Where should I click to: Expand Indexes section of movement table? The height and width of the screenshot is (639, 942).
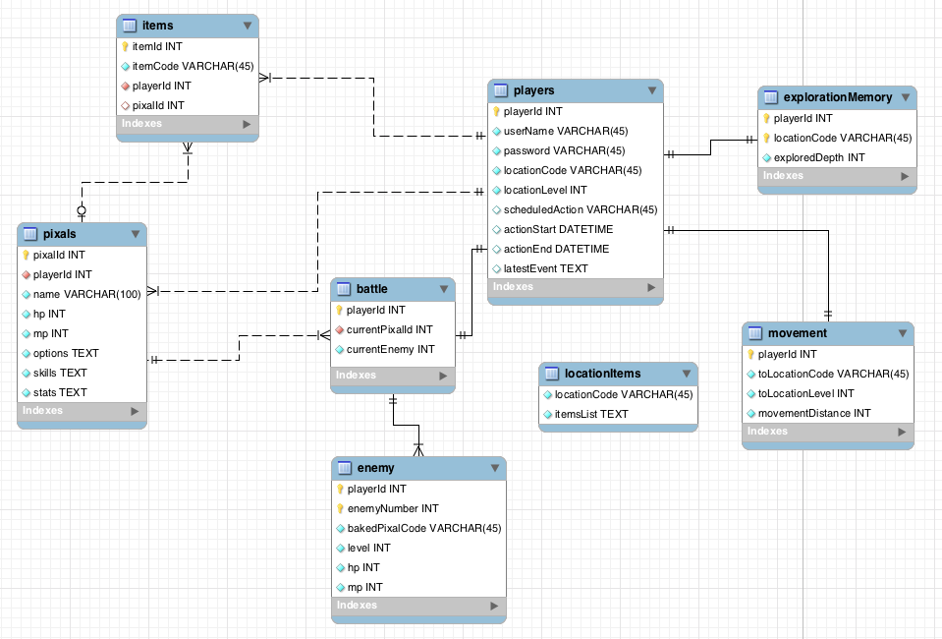click(901, 432)
